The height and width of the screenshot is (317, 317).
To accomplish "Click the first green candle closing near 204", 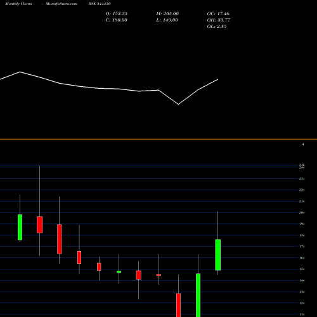I will click(20, 228).
